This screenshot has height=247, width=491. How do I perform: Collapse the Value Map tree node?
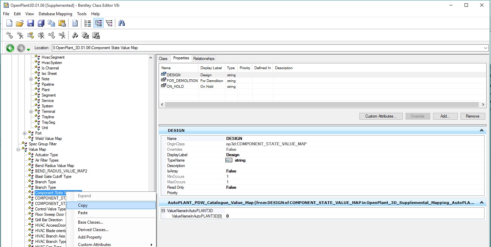[x=18, y=149]
